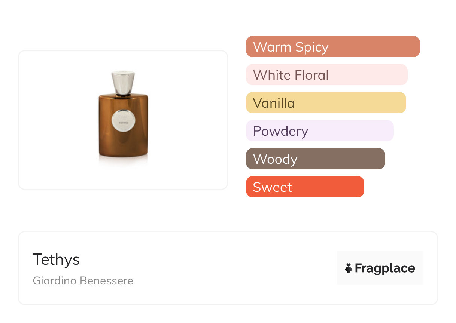The height and width of the screenshot is (323, 456).
Task: Click the tiny text on the bottle's round label
Action: (124, 122)
